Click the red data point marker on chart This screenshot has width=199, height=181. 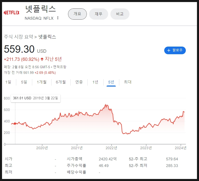[x=15, y=124]
